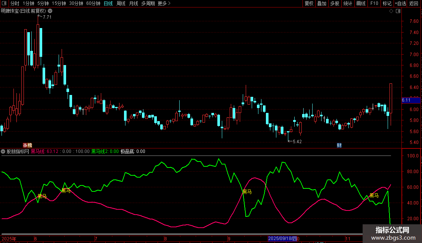Click the 财 financial marker on chart
Image resolution: width=422 pixels, height=243 pixels.
click(339, 145)
